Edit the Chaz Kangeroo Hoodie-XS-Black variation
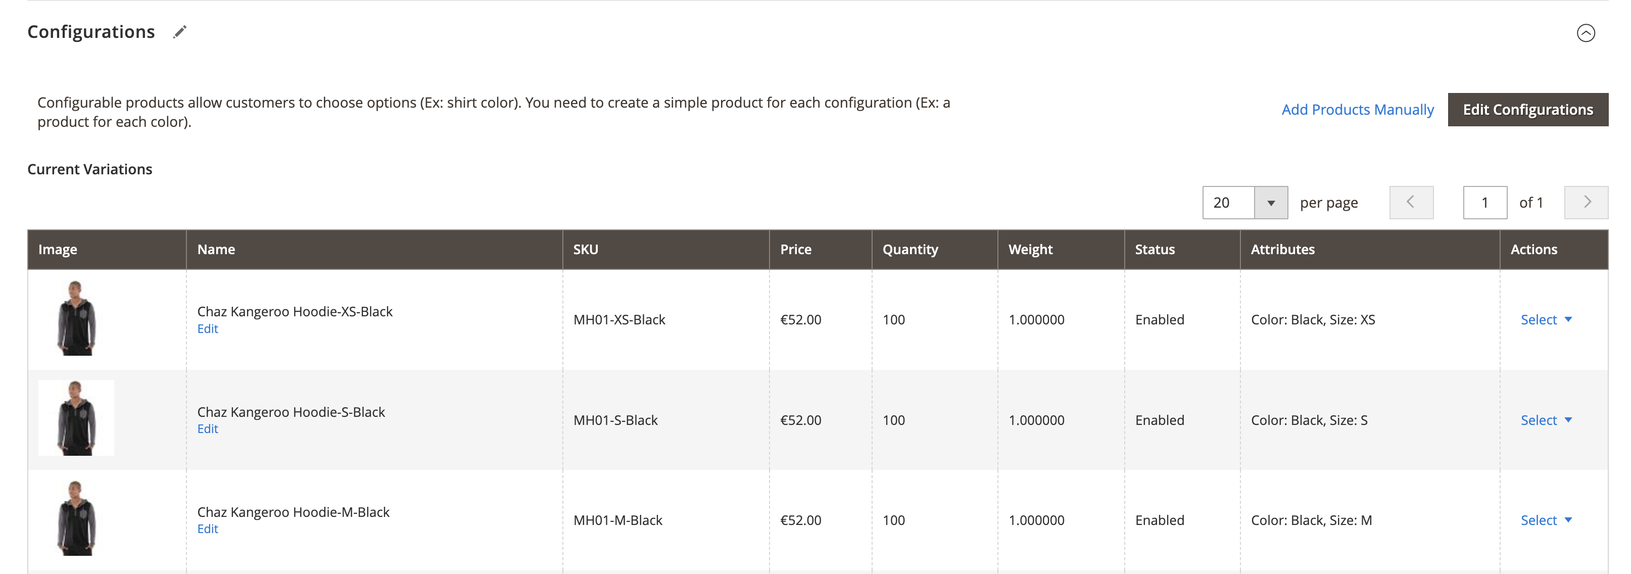 point(208,329)
